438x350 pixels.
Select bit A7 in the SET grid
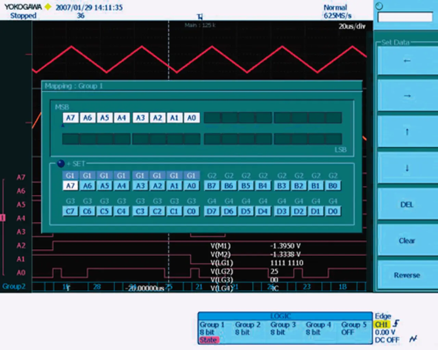point(70,186)
